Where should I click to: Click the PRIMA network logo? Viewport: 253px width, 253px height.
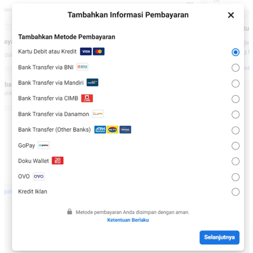click(x=125, y=129)
